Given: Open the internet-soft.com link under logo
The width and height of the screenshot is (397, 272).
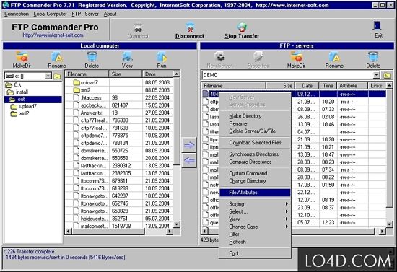Looking at the screenshot, I should pos(53,35).
